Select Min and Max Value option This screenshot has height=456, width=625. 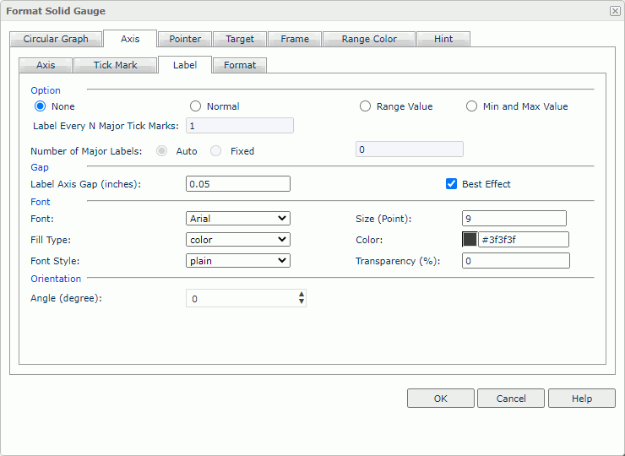(x=472, y=106)
